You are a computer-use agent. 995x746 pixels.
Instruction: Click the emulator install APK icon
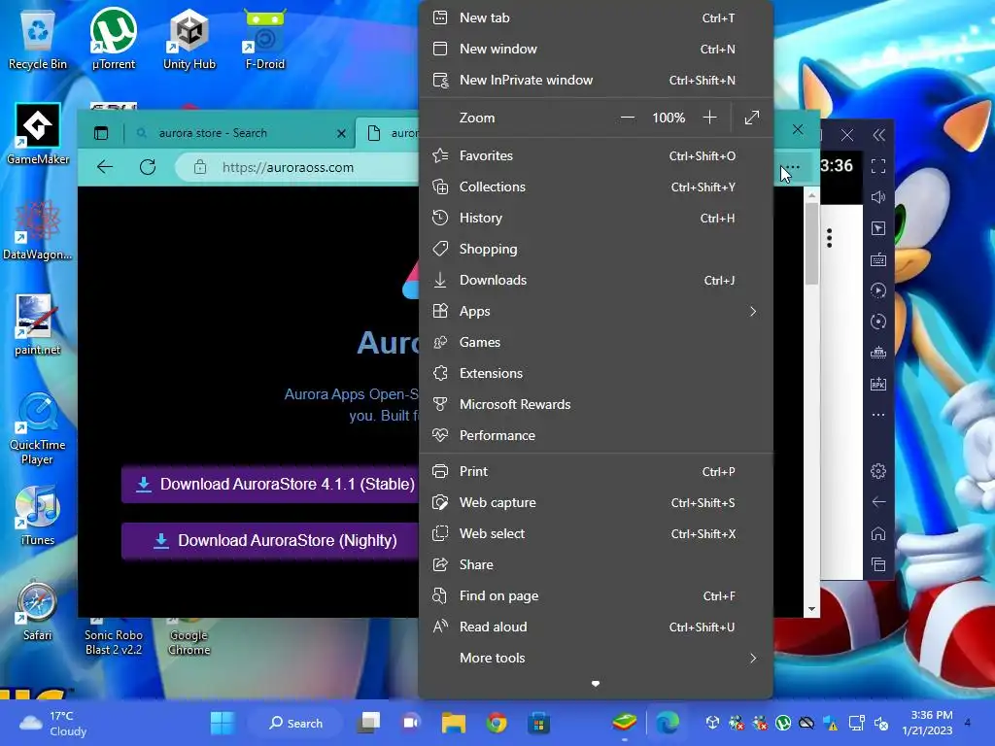pos(878,384)
